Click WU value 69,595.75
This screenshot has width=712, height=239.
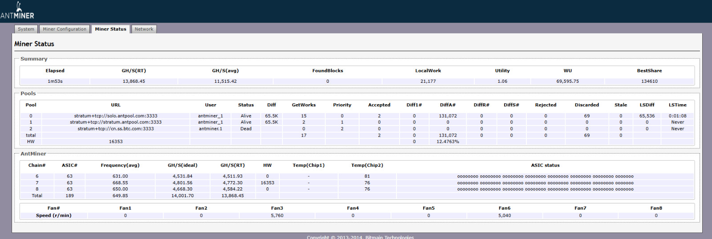click(568, 81)
